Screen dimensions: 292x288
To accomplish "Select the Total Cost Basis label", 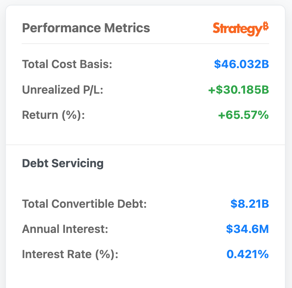I will pos(67,64).
